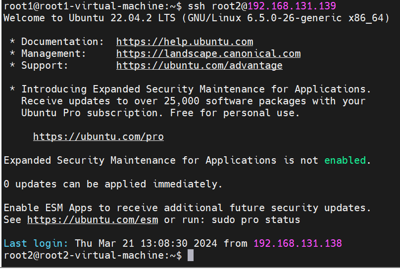Click the '0 updates can be applied immediately' line

(113, 184)
